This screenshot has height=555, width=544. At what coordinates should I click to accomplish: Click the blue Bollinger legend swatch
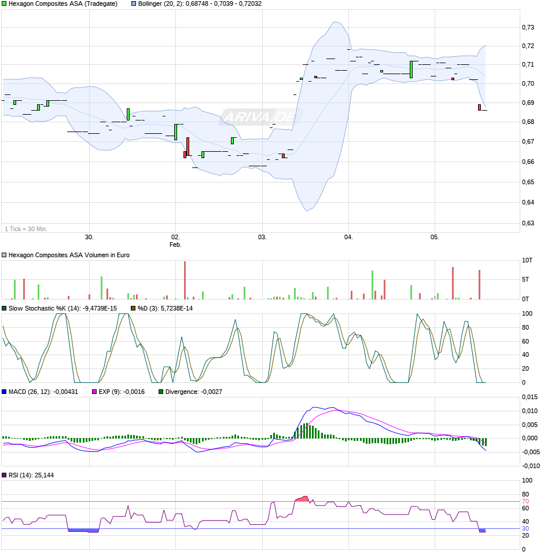(134, 4)
